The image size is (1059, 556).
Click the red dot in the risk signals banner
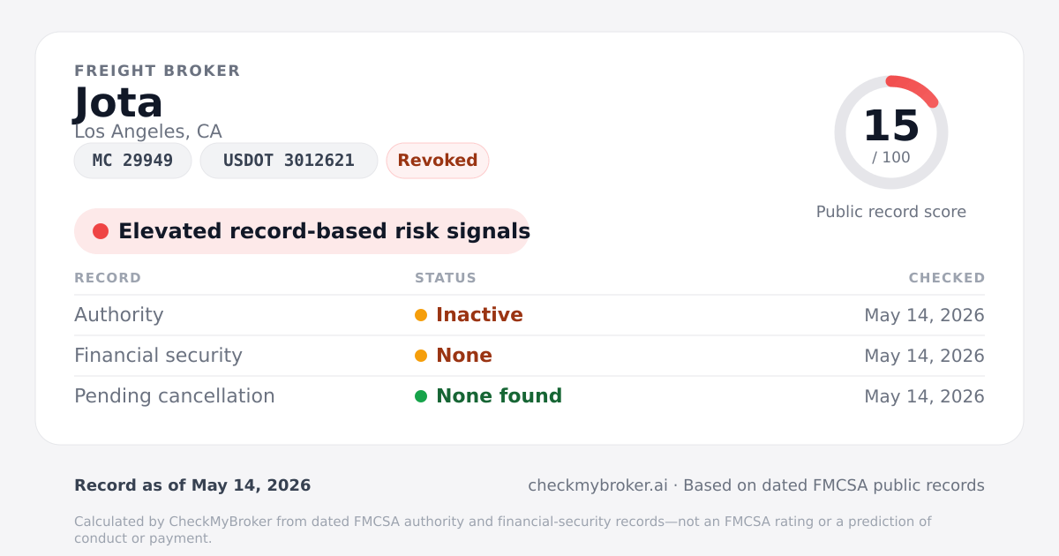click(x=101, y=231)
